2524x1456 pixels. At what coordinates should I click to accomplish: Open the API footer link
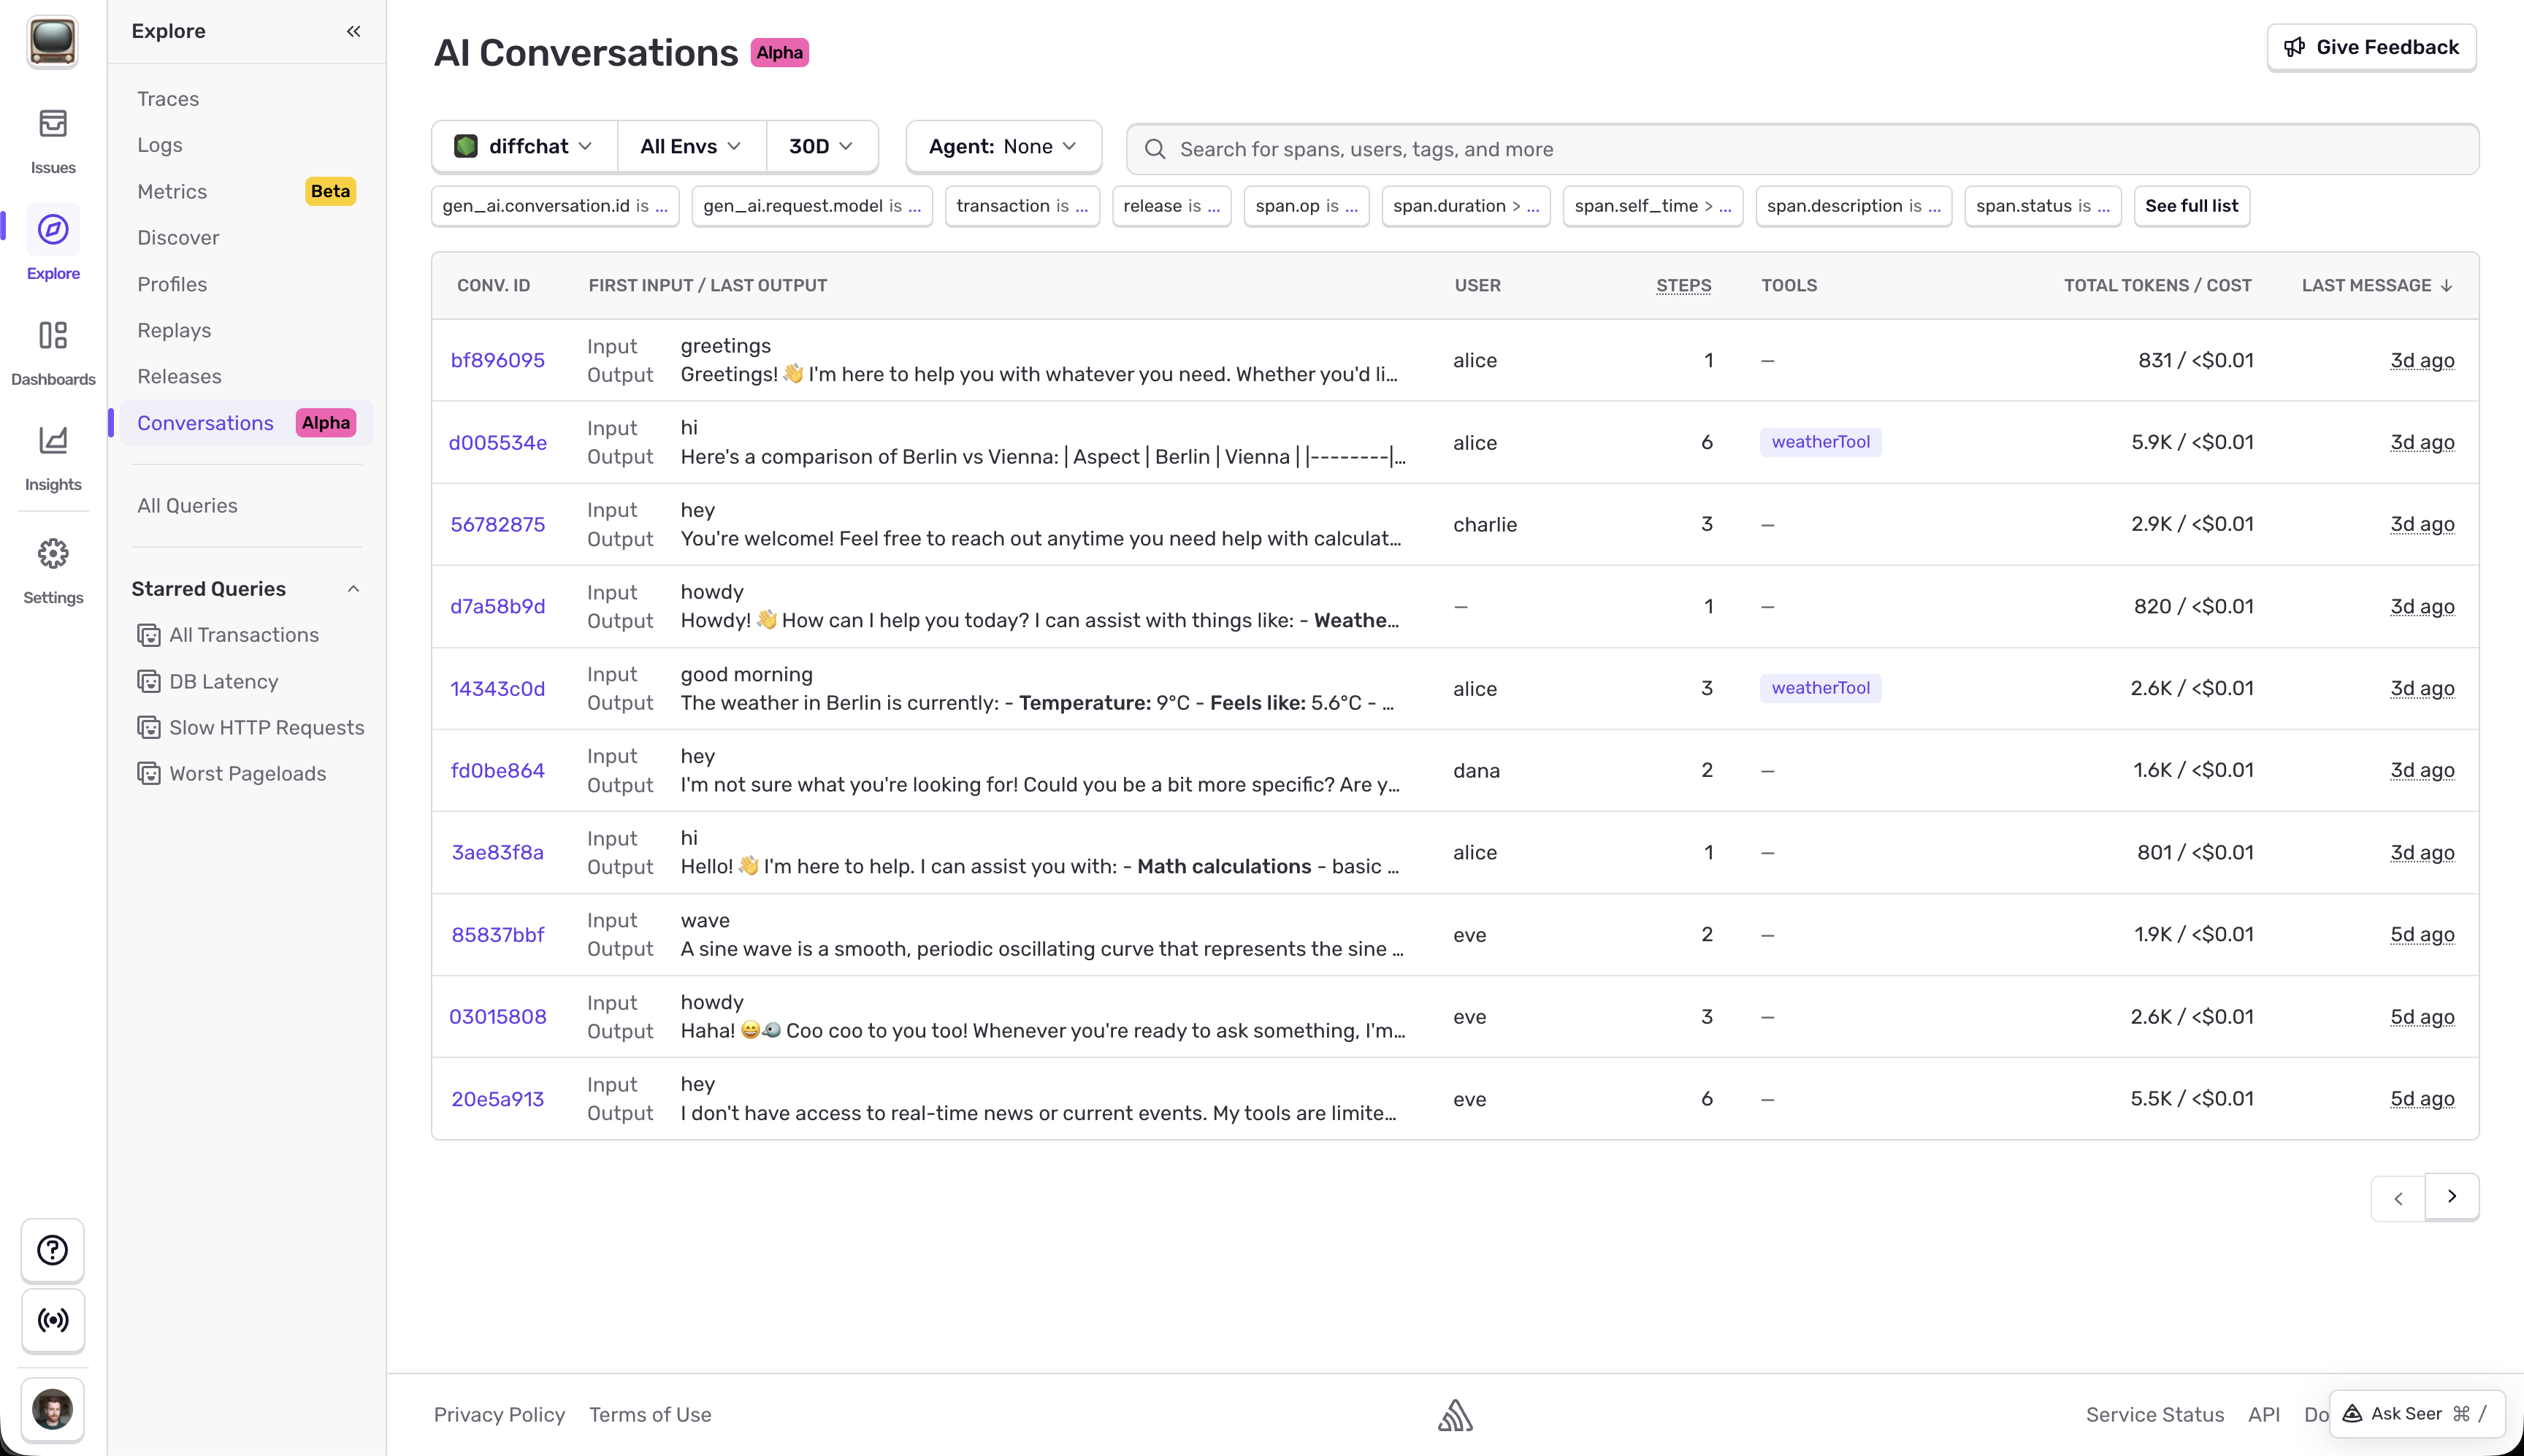point(2264,1415)
